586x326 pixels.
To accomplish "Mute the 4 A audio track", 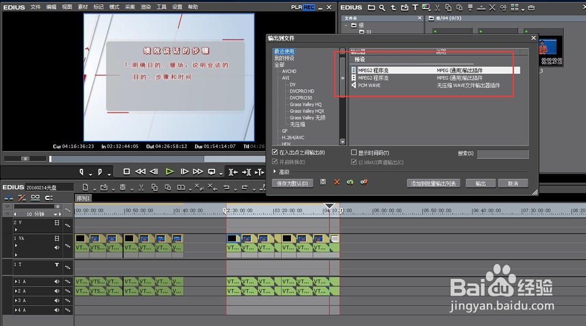I will 57,310.
